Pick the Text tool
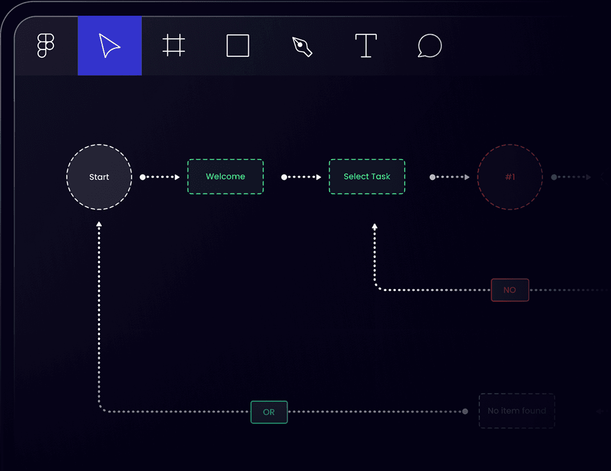611x471 pixels. [366, 46]
